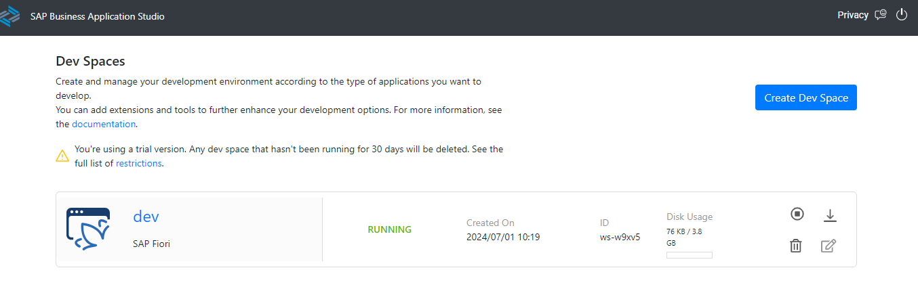
Task: Open the feedback icon next to Privacy
Action: [x=881, y=15]
